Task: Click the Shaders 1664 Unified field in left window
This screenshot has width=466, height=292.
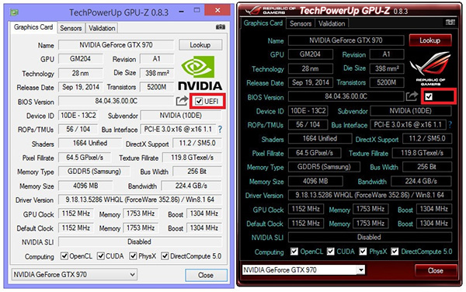Action: tap(90, 143)
